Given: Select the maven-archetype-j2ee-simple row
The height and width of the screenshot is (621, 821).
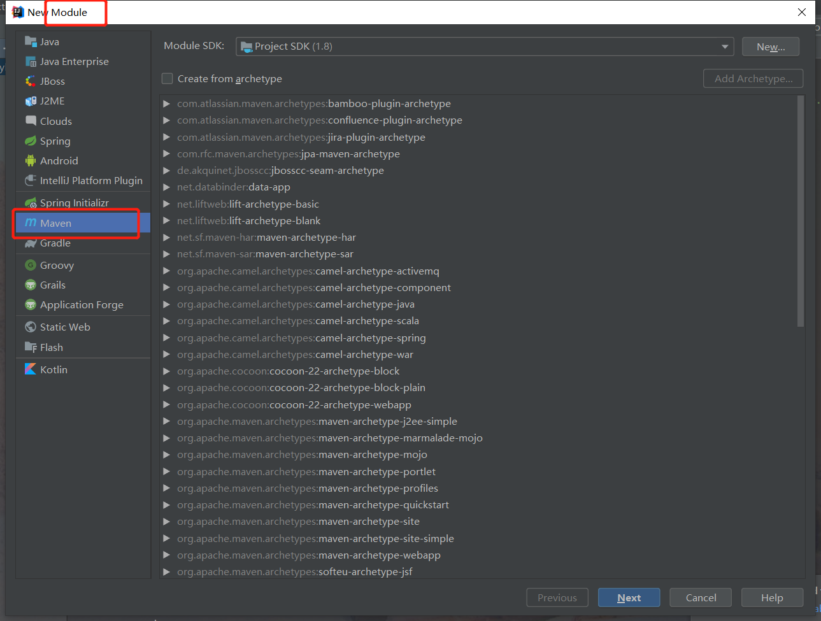Looking at the screenshot, I should pyautogui.click(x=478, y=421).
